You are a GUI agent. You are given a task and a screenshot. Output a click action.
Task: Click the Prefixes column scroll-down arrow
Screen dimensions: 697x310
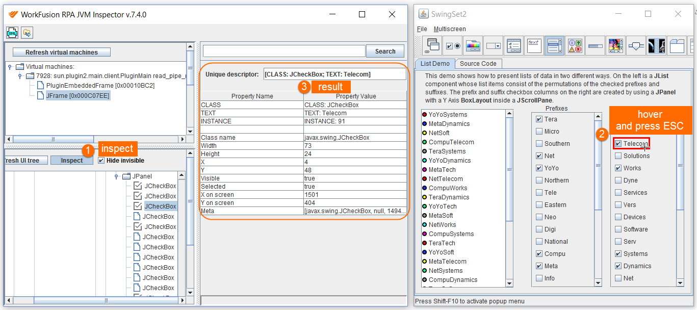point(599,283)
